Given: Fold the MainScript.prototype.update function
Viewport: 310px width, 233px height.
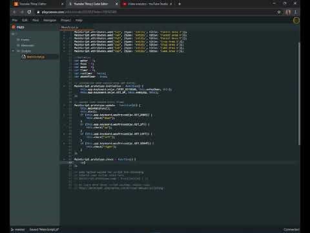Looking at the screenshot, I should tap(64, 105).
